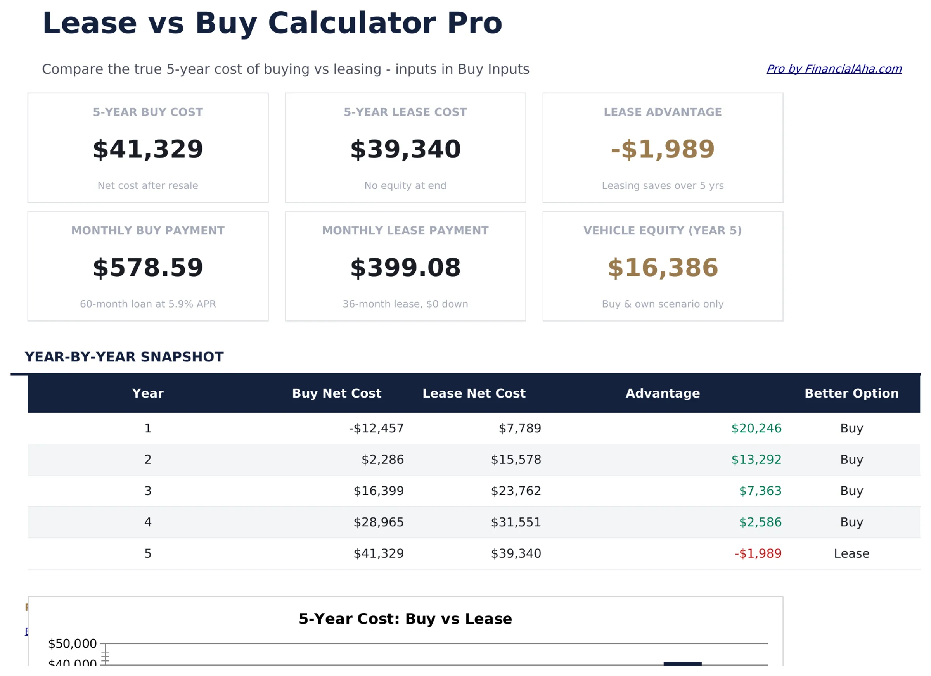Open the Pro by FinancialAha.com link
Image resolution: width=931 pixels, height=676 pixels.
point(834,69)
